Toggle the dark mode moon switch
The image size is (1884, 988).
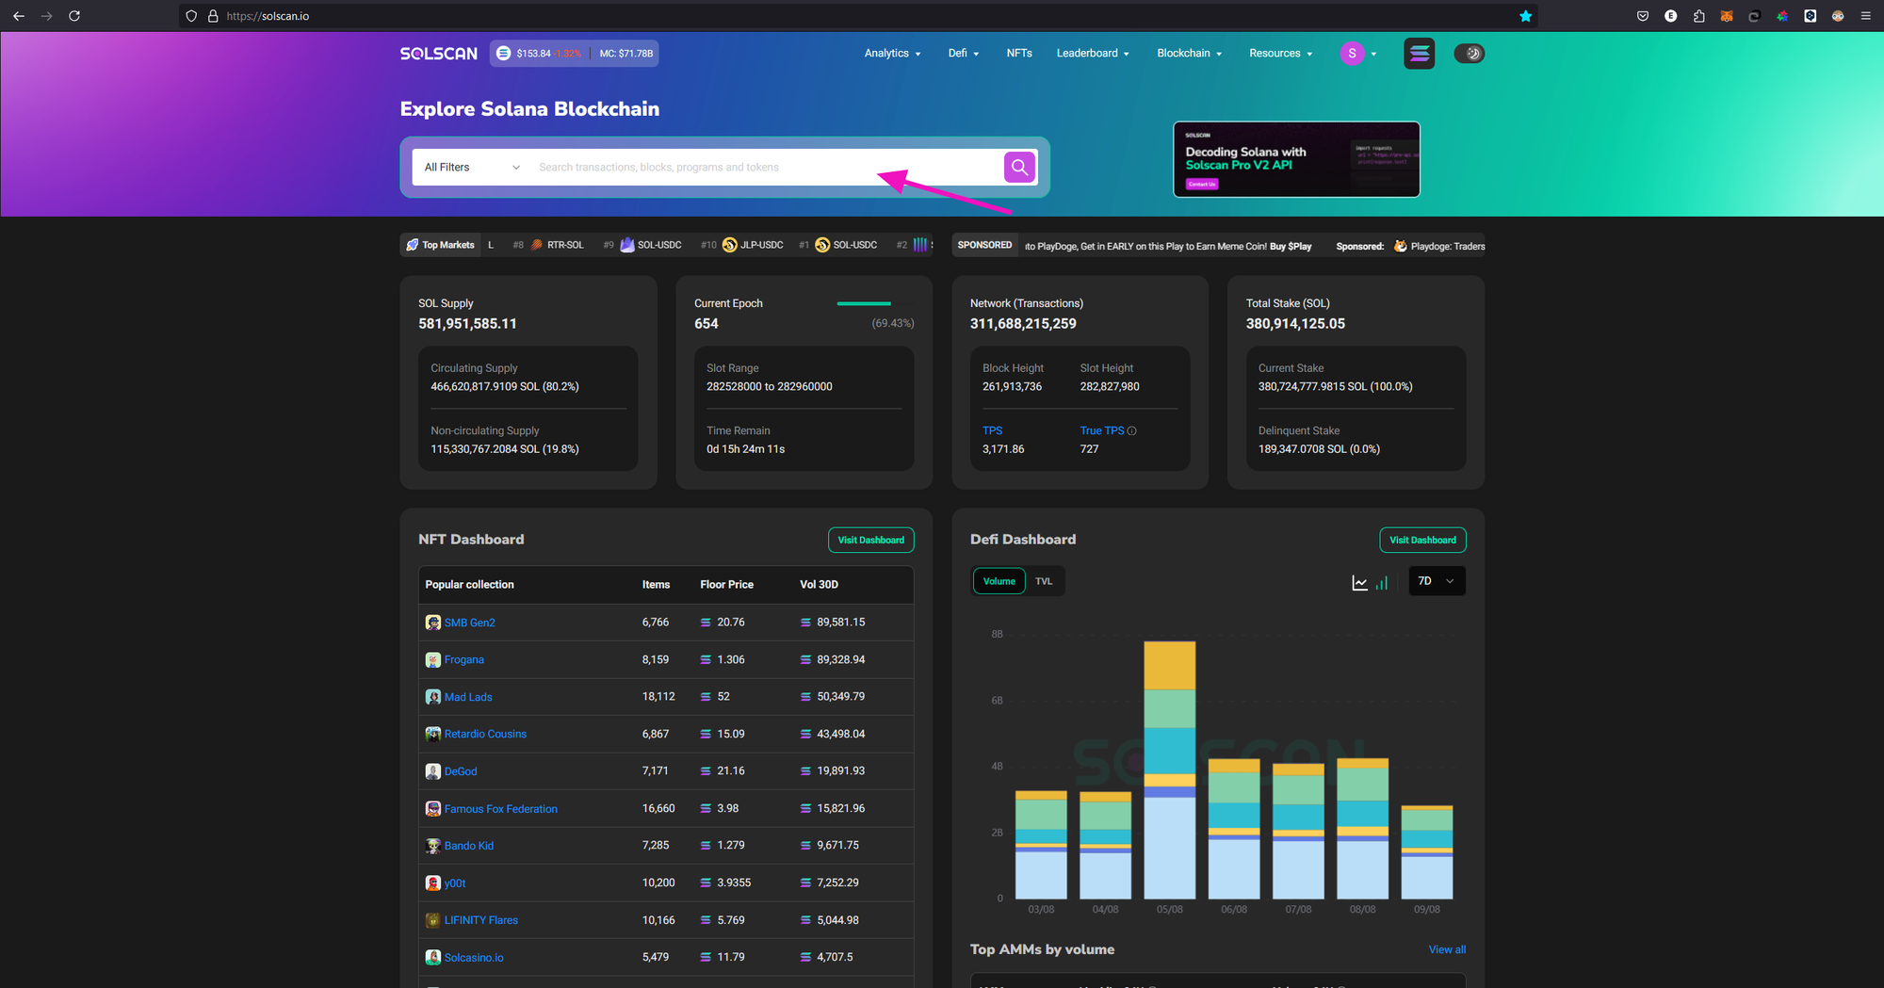pos(1470,54)
